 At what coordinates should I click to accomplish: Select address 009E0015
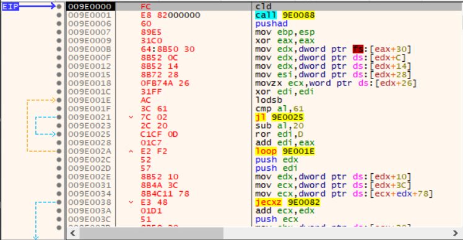coord(90,75)
